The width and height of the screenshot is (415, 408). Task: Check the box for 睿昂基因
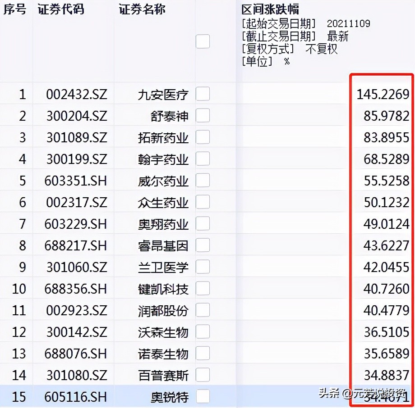pos(203,245)
